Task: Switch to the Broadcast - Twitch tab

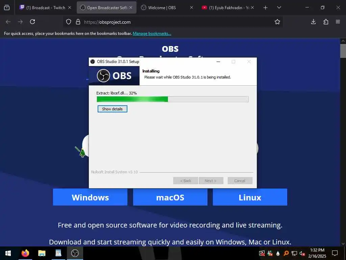Action: click(46, 7)
